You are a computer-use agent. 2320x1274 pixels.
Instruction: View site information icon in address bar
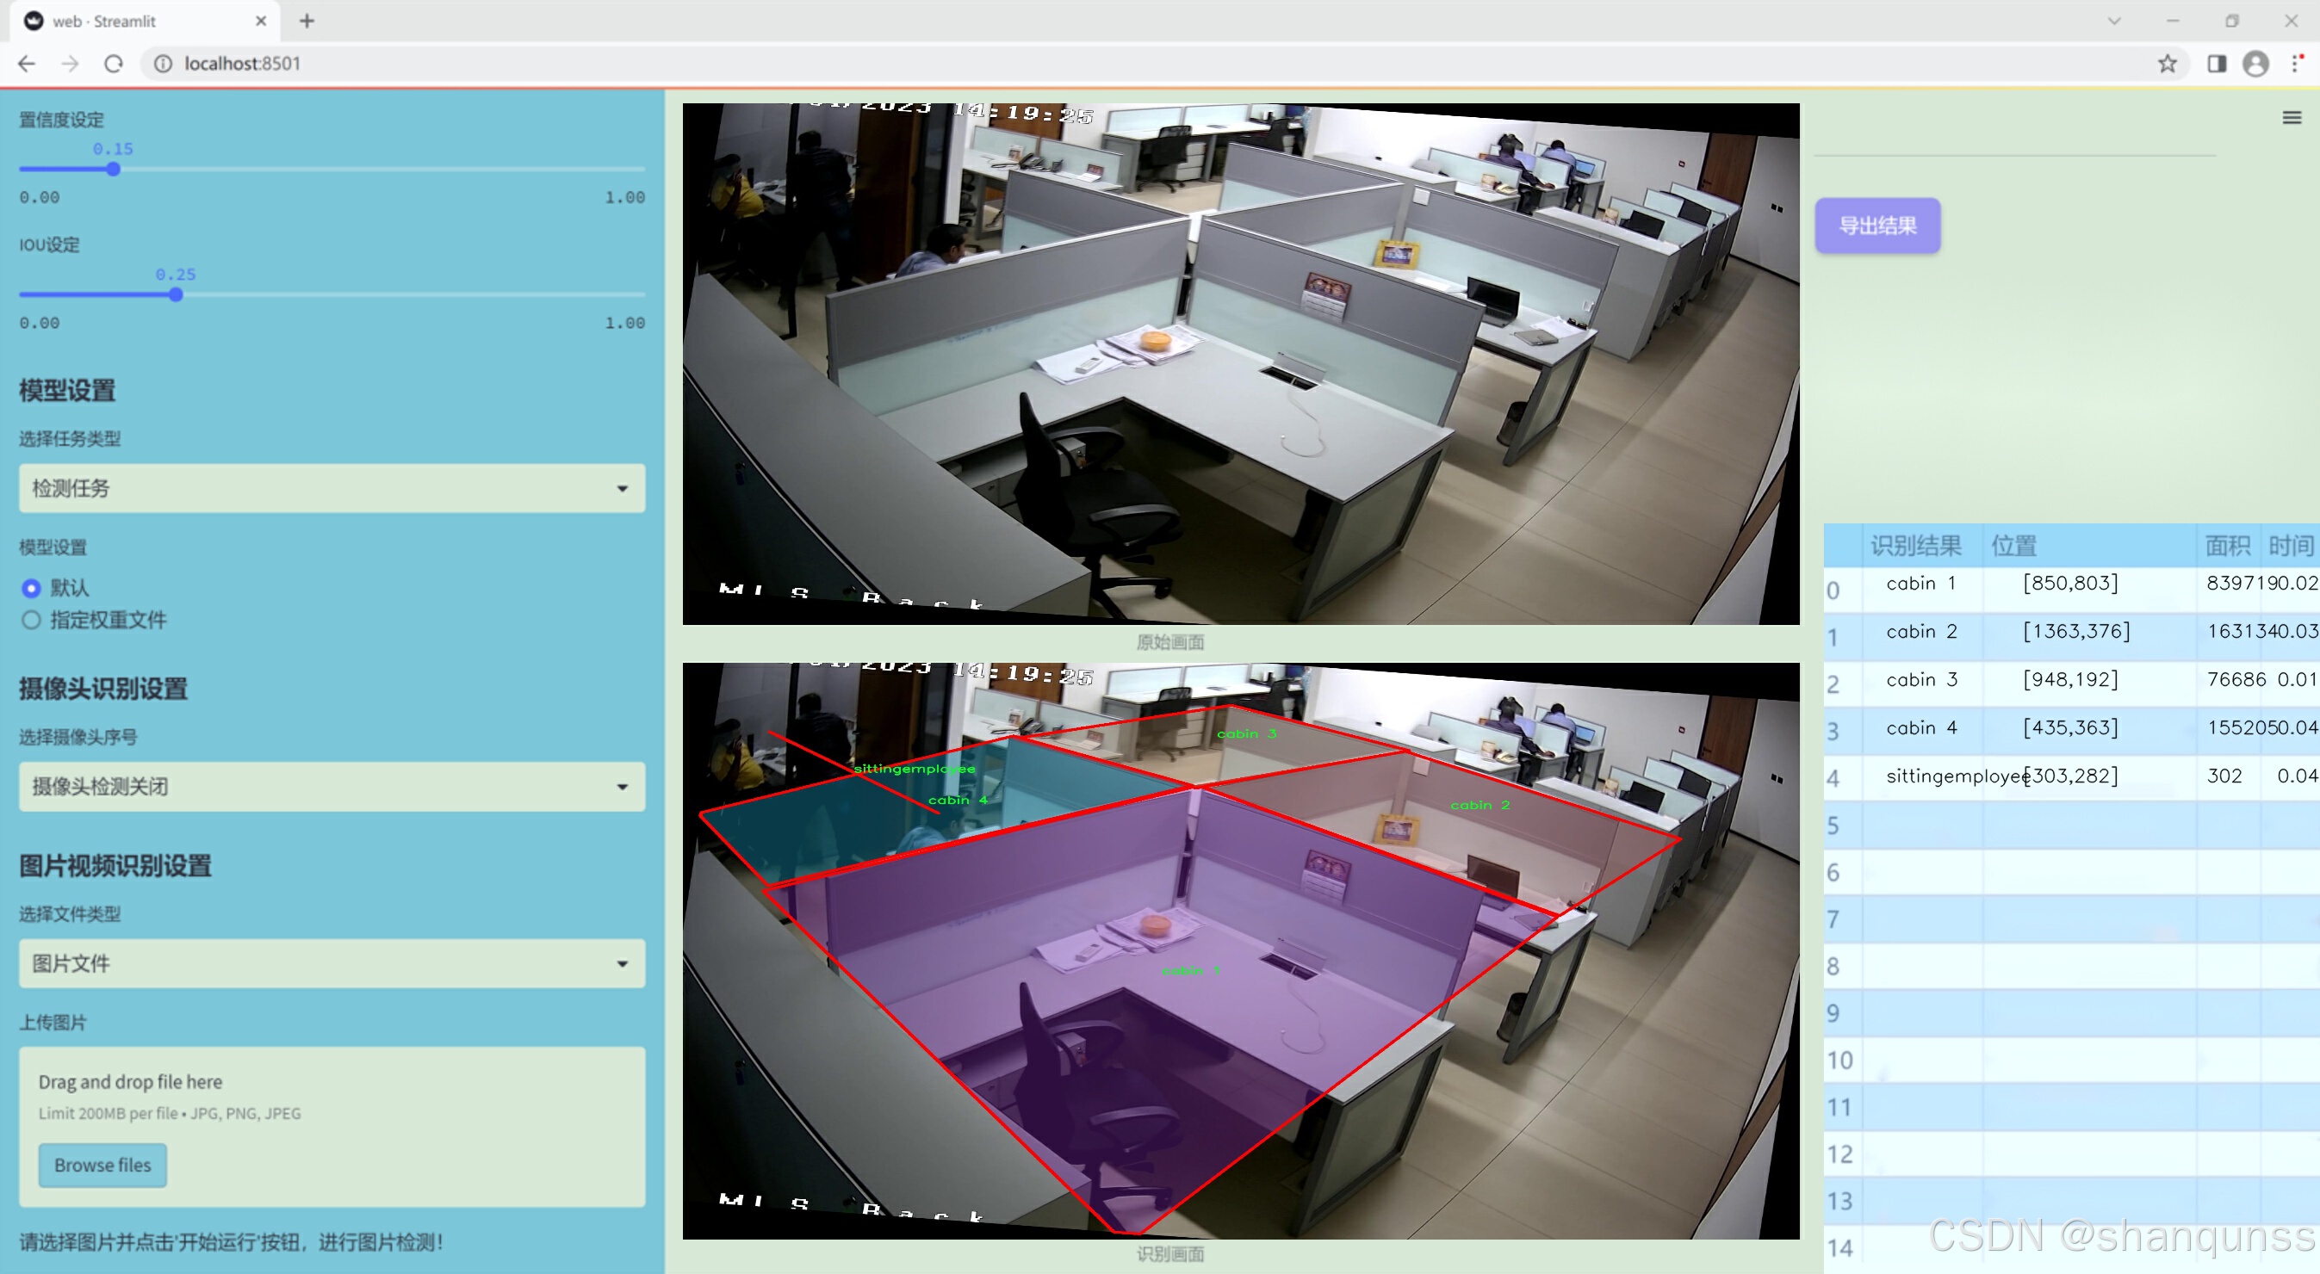(163, 64)
